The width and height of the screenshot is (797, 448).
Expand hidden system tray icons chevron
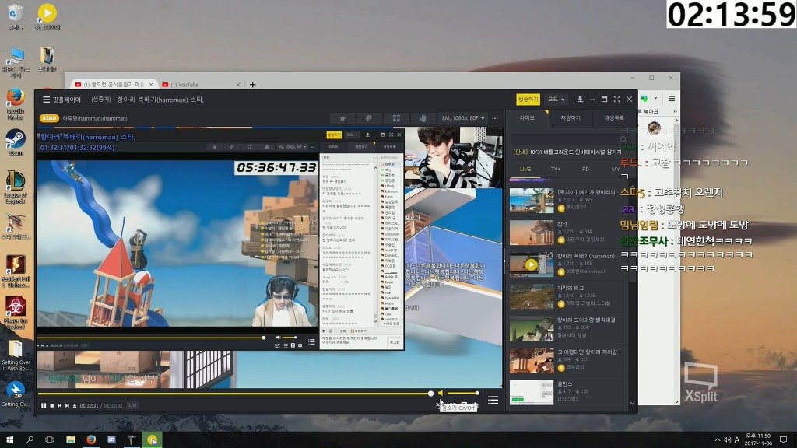[717, 440]
